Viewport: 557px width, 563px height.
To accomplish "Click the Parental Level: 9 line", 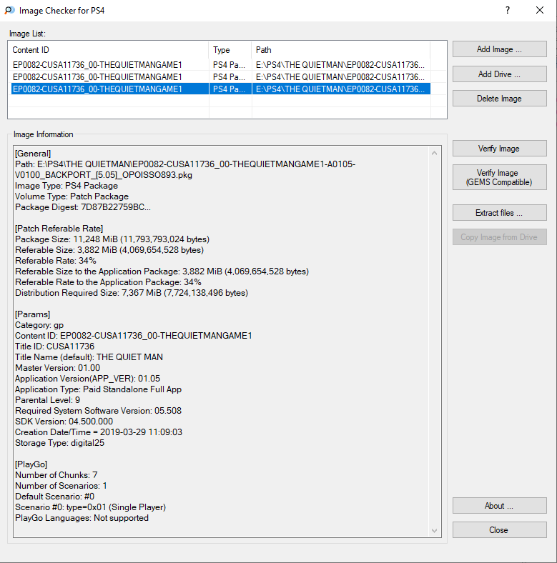I will pyautogui.click(x=47, y=400).
